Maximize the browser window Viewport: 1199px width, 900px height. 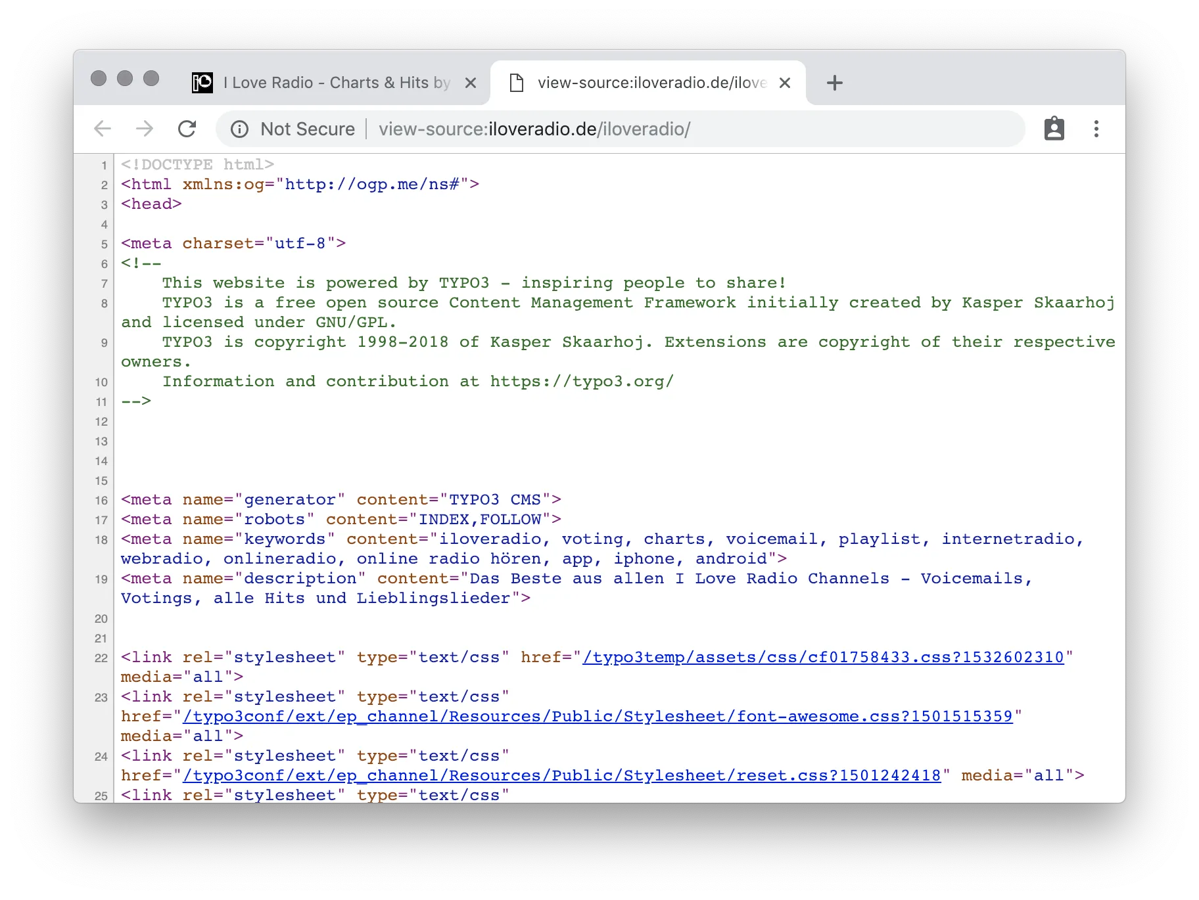(151, 78)
